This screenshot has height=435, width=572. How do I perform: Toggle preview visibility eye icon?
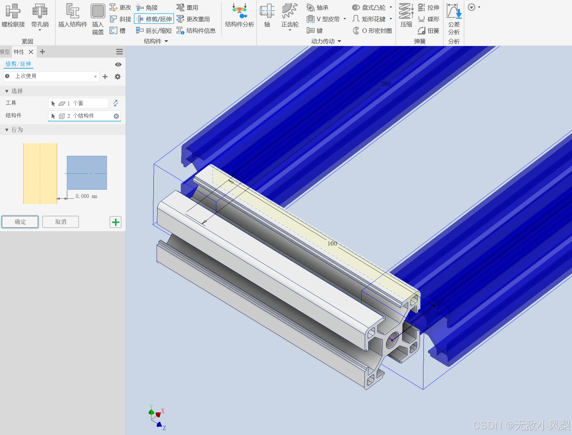(x=118, y=64)
